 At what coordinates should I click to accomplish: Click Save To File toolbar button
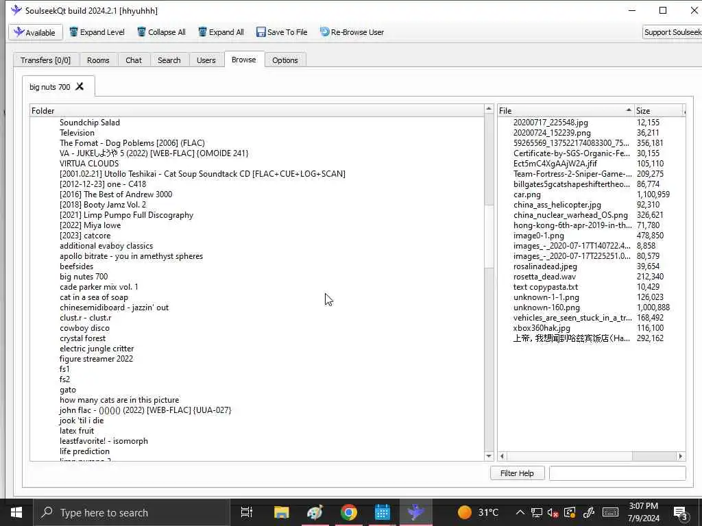tap(282, 32)
